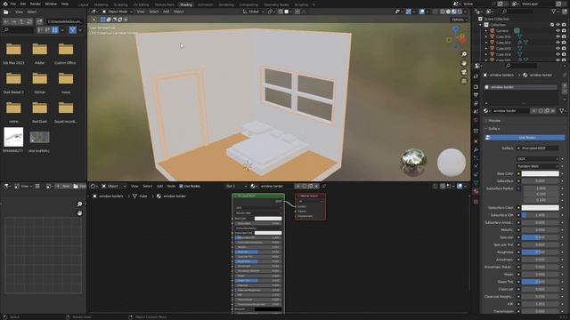This screenshot has height=320, width=570.
Task: Toggle the Use Nodes checkbox in node editor
Action: tap(181, 186)
